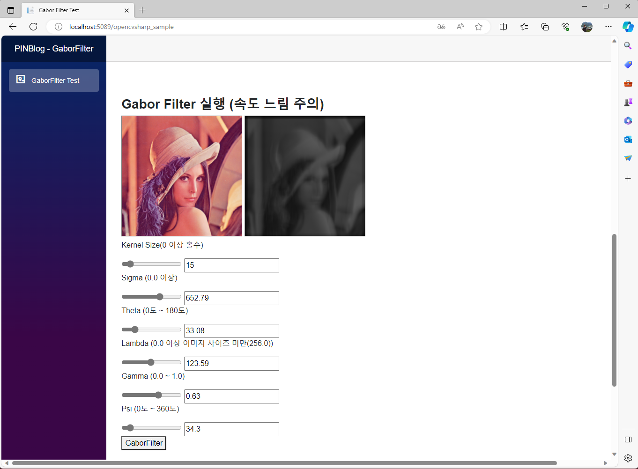Open Search in the Edge sidebar
The image size is (638, 469).
coord(628,45)
